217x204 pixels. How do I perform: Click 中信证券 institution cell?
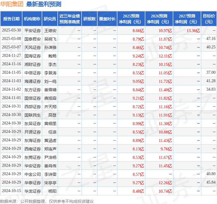pos(33,73)
